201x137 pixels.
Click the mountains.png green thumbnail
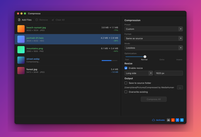point(21,50)
